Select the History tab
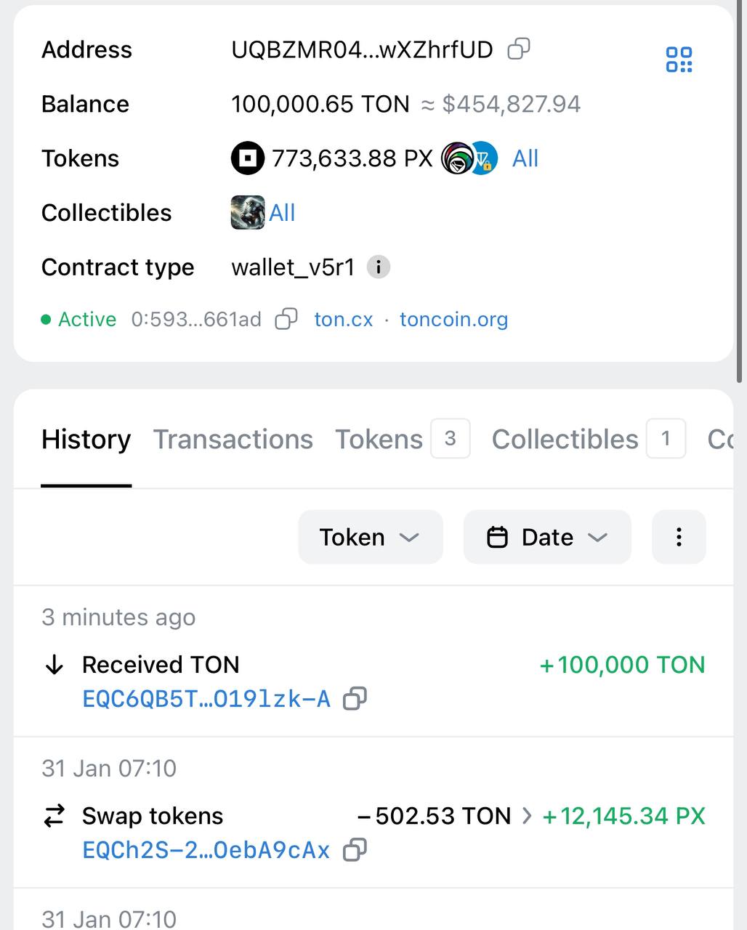Viewport: 747px width, 930px height. pos(86,439)
